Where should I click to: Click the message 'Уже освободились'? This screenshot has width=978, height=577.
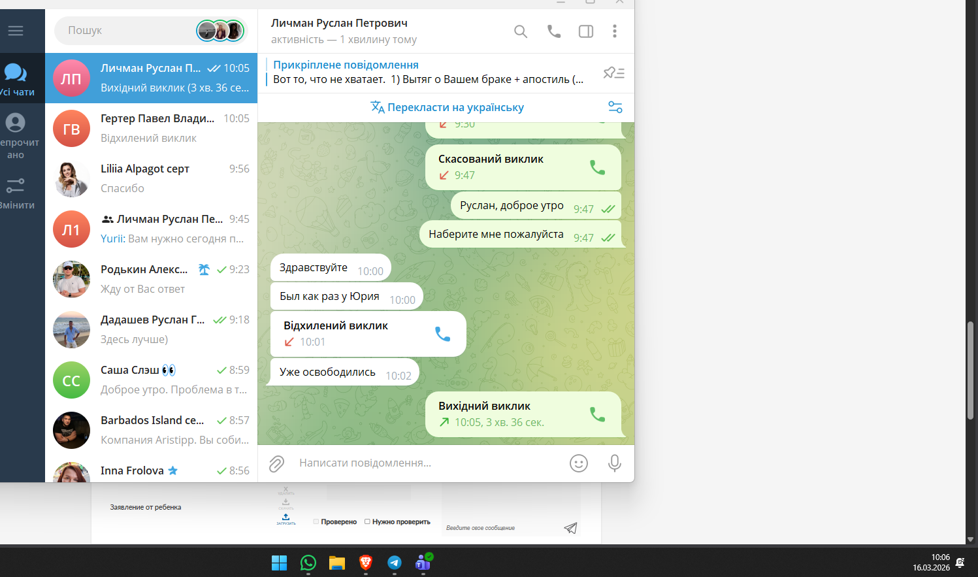[345, 372]
